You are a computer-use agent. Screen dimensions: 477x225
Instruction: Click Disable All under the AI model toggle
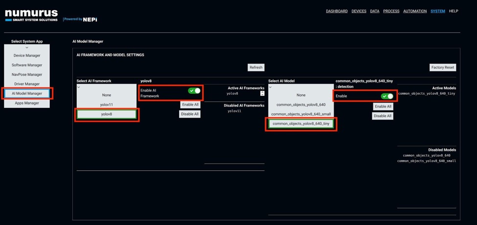pyautogui.click(x=383, y=116)
